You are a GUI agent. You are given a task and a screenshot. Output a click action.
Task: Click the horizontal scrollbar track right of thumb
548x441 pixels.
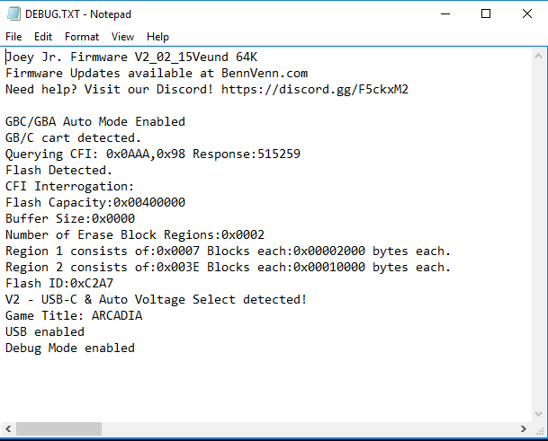coord(309,428)
